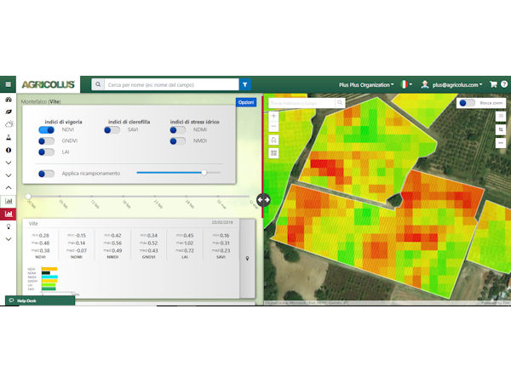Click the indici di stress idrico heading

[x=194, y=122]
